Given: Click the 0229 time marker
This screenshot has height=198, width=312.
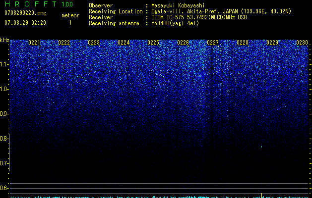Looking at the screenshot, I should click(x=272, y=43).
